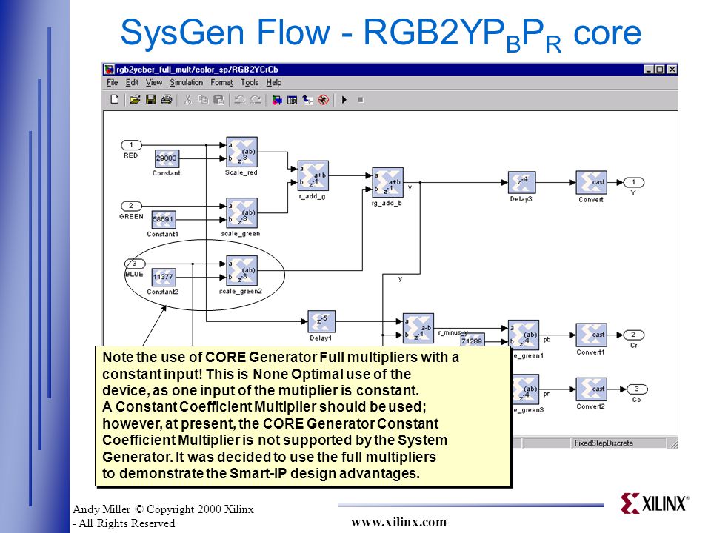Click the r_minus_y signal label
711x533 pixels.
[453, 332]
